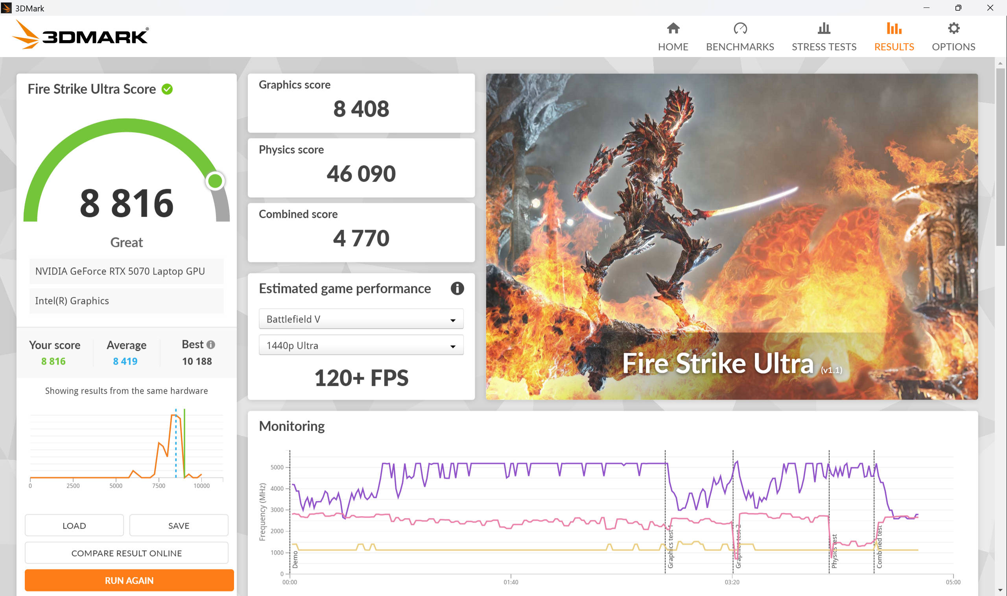Click the Intel(R) Graphics entry
1007x596 pixels.
click(127, 301)
